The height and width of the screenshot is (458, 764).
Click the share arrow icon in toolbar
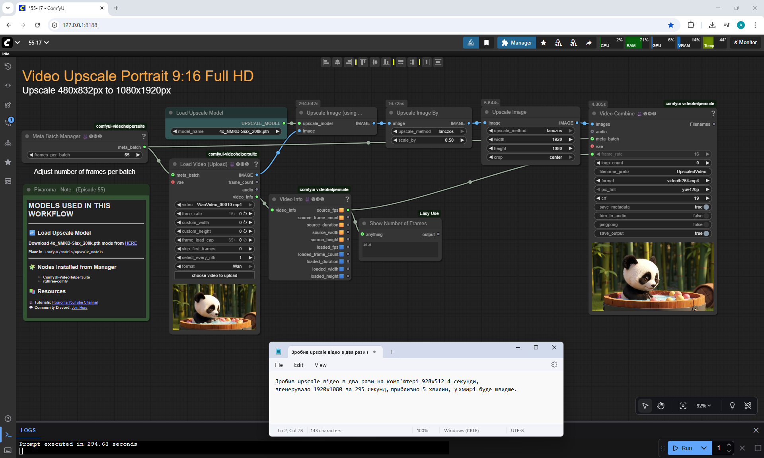coord(589,43)
